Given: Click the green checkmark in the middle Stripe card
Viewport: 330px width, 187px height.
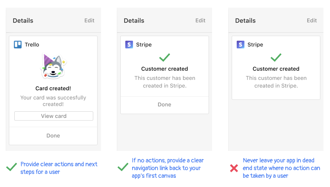Looking at the screenshot, I should tap(165, 58).
